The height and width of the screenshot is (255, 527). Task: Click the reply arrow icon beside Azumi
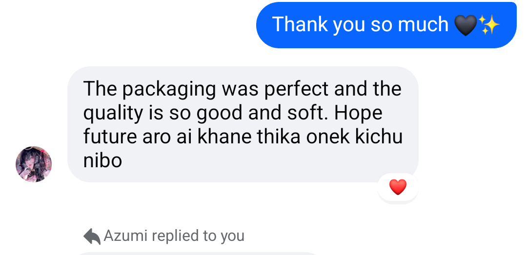click(92, 236)
